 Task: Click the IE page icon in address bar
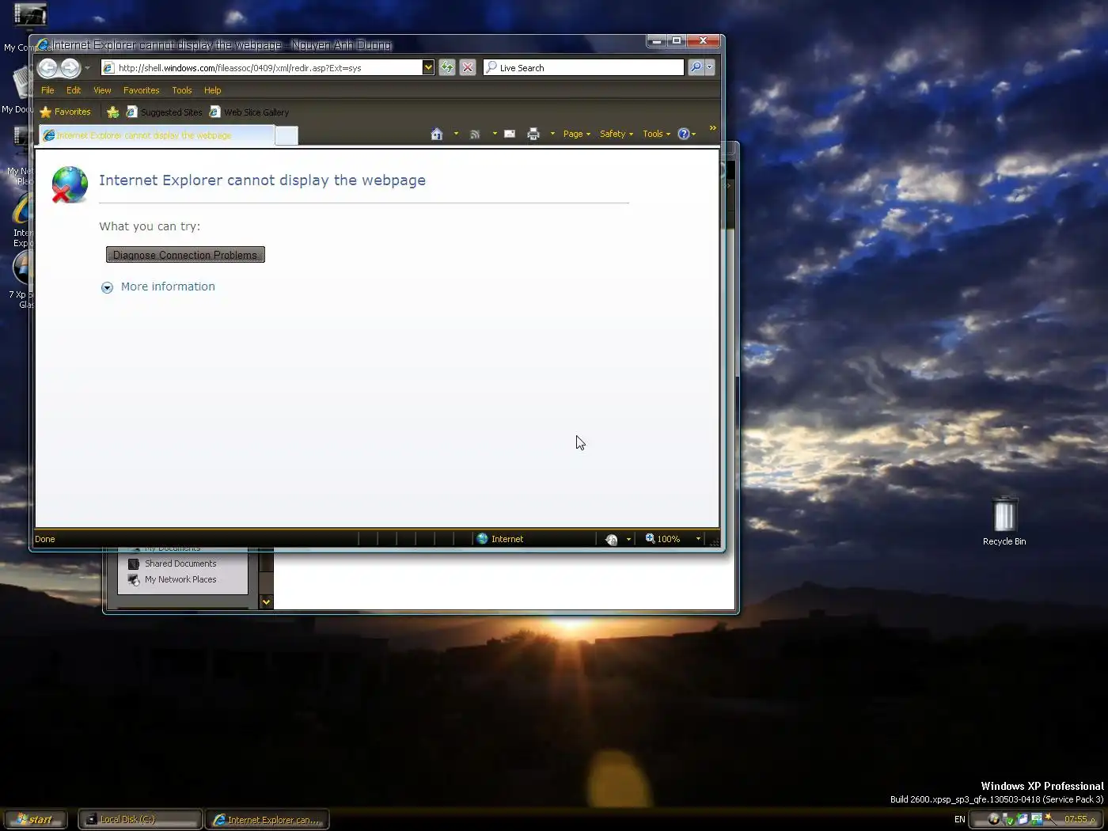pyautogui.click(x=109, y=68)
